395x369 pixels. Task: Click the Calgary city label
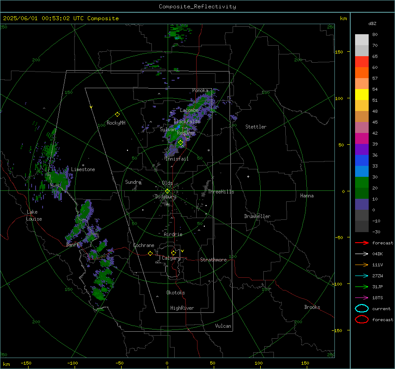coord(171,258)
